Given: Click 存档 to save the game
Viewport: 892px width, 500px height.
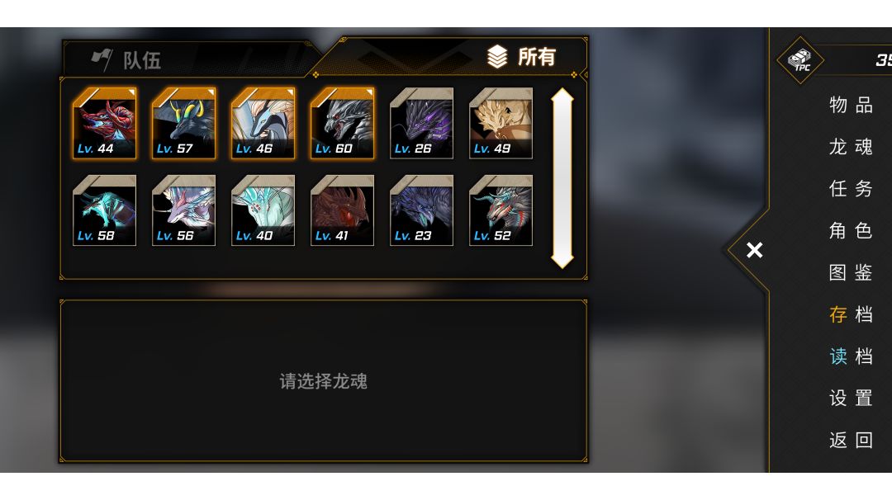Looking at the screenshot, I should pyautogui.click(x=851, y=314).
